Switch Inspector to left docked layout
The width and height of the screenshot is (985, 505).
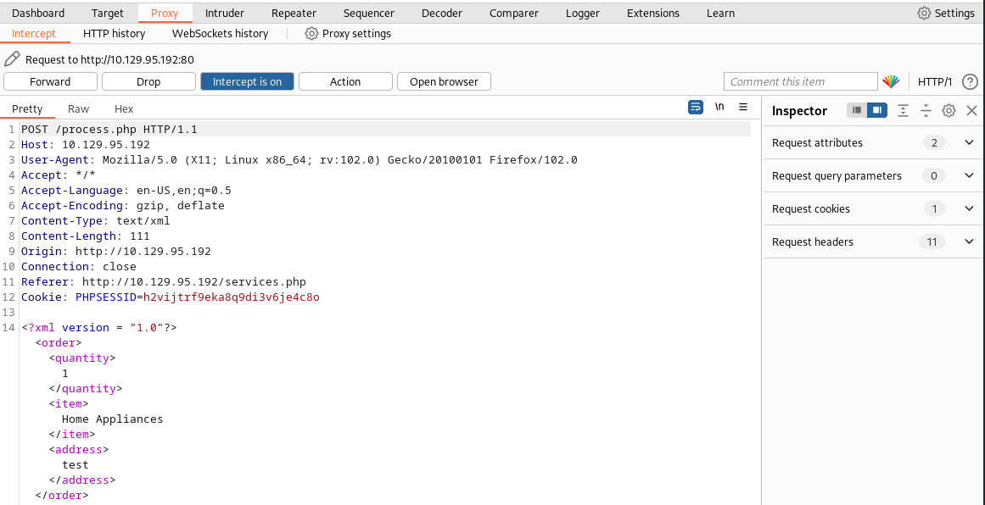tap(857, 111)
